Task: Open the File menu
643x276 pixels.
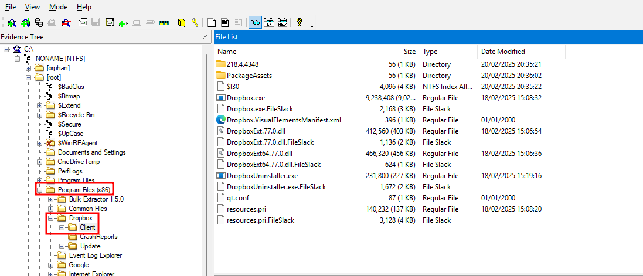Action: [x=11, y=7]
